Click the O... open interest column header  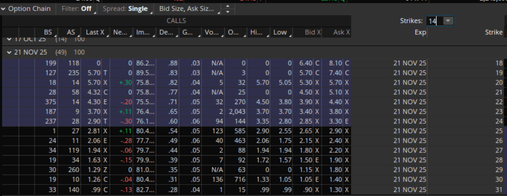pos(236,32)
